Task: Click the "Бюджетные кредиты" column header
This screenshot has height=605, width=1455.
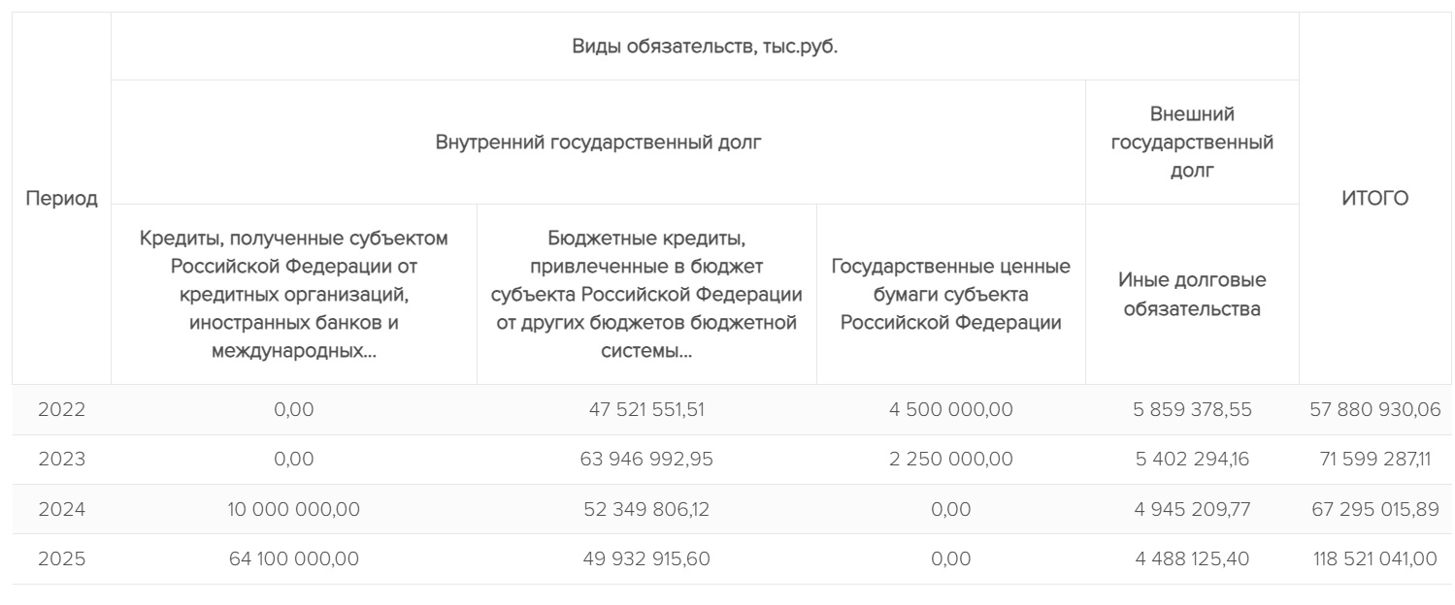Action: (646, 295)
